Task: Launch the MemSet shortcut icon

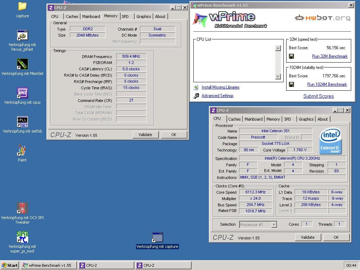Action: [22, 64]
